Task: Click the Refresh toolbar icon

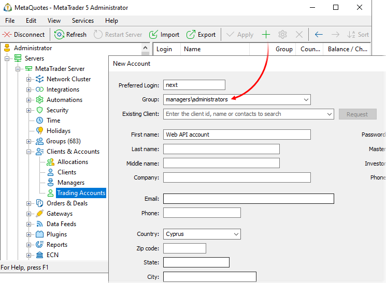Action: click(59, 35)
